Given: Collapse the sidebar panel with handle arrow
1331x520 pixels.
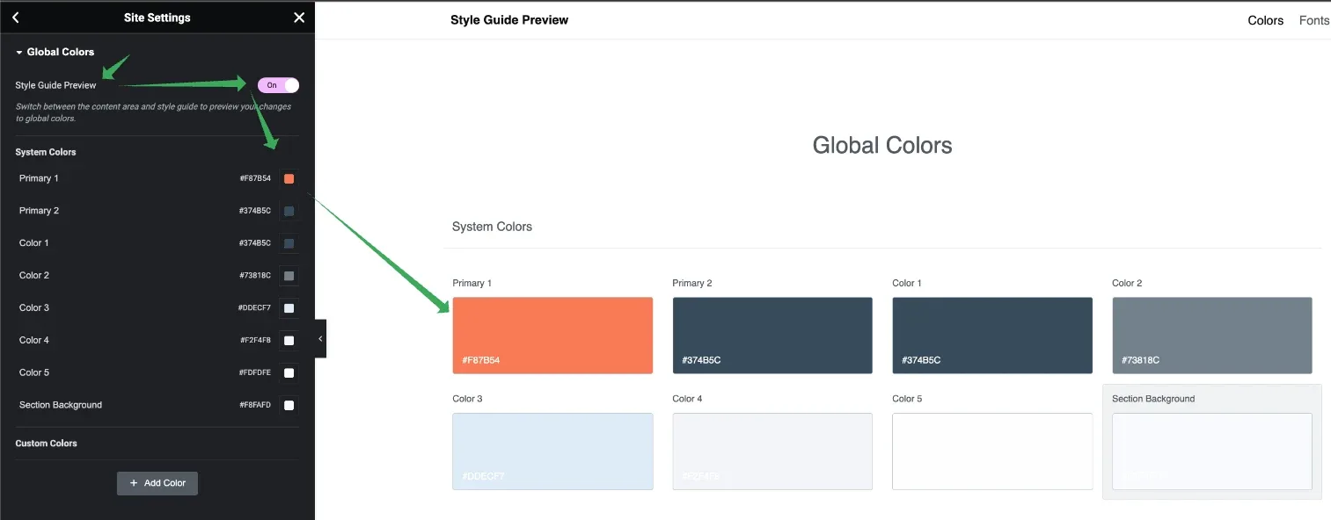Looking at the screenshot, I should click(x=320, y=339).
